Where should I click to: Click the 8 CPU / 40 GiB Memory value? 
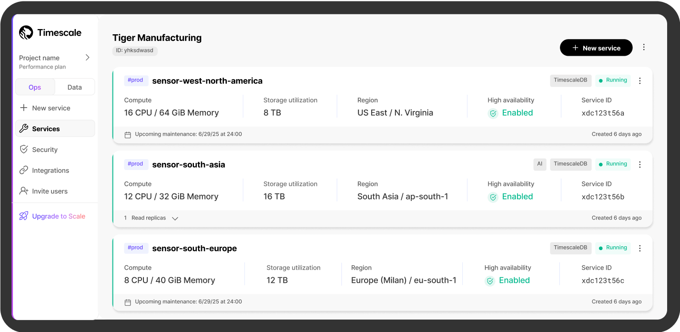click(x=170, y=281)
